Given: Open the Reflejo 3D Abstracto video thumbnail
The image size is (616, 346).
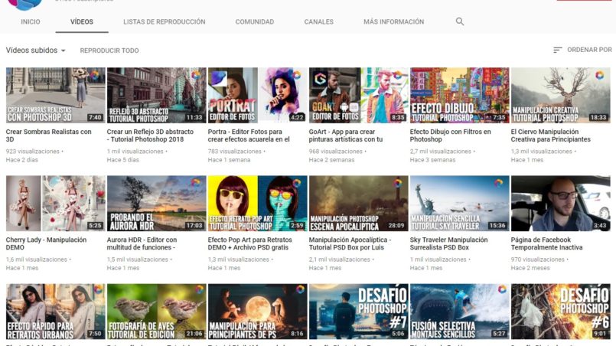Looking at the screenshot, I should point(156,96).
